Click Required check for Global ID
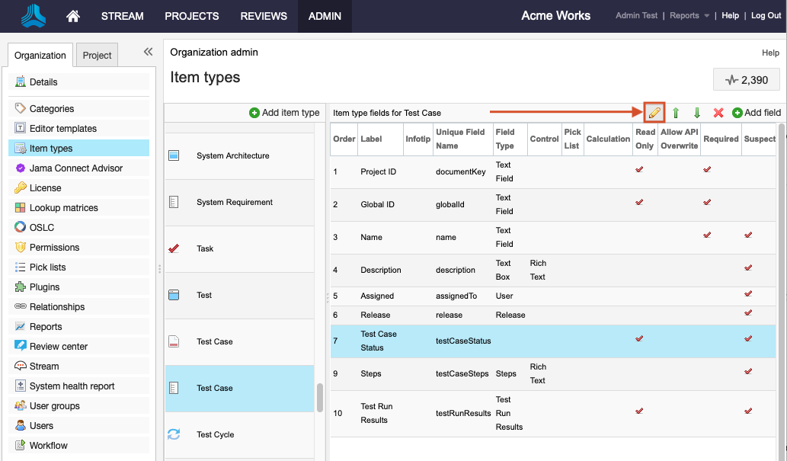 pyautogui.click(x=707, y=202)
